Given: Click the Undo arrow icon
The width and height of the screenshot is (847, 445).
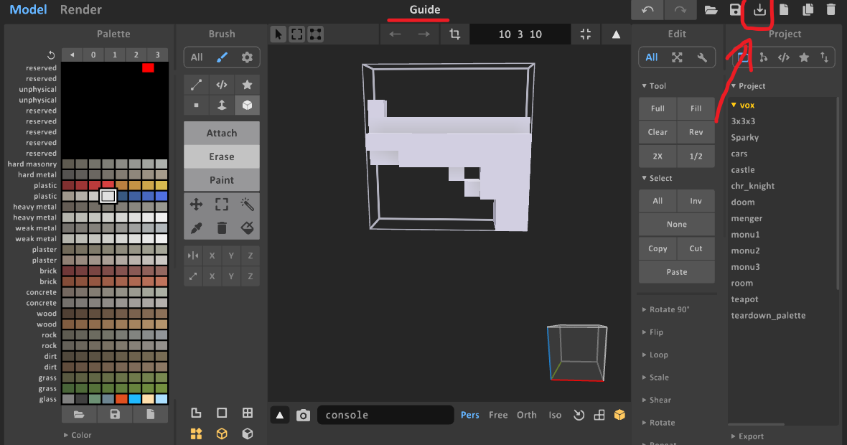Looking at the screenshot, I should (647, 10).
